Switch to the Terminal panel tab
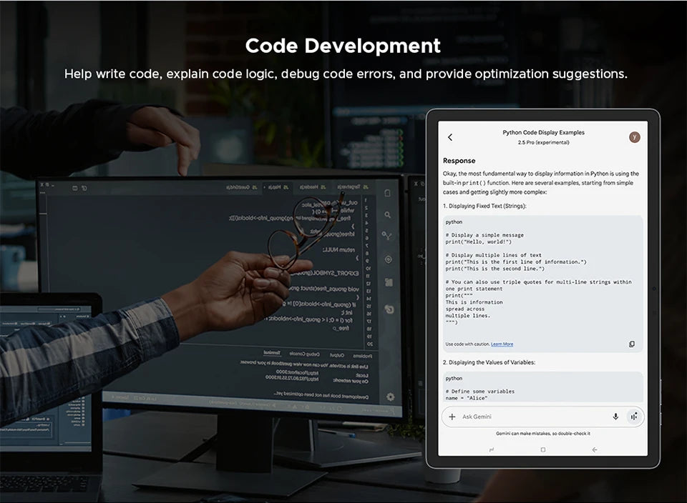Screen dimensions: 687x503 273,354
